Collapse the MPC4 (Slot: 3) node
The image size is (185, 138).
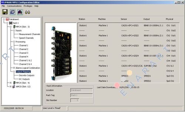point(11,26)
